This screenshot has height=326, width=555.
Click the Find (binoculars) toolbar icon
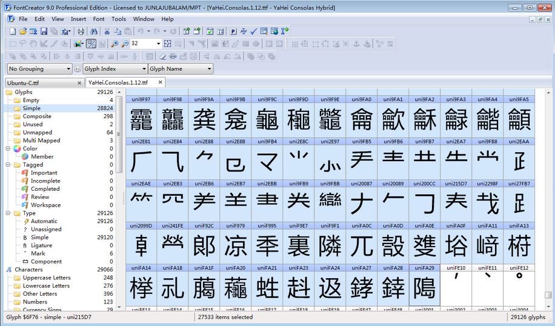[x=93, y=31]
